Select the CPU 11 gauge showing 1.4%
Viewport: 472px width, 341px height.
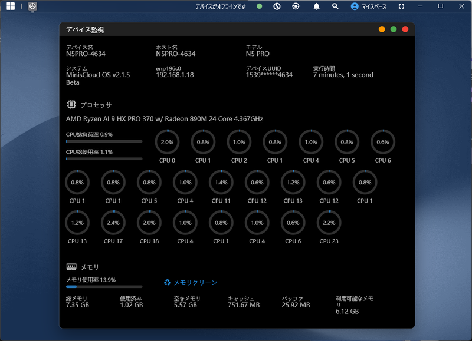click(221, 183)
